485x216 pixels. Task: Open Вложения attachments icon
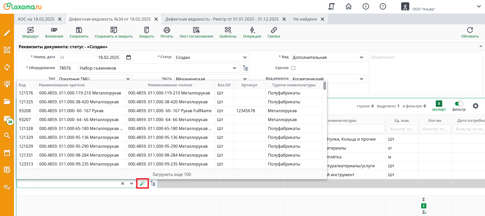(x=54, y=30)
